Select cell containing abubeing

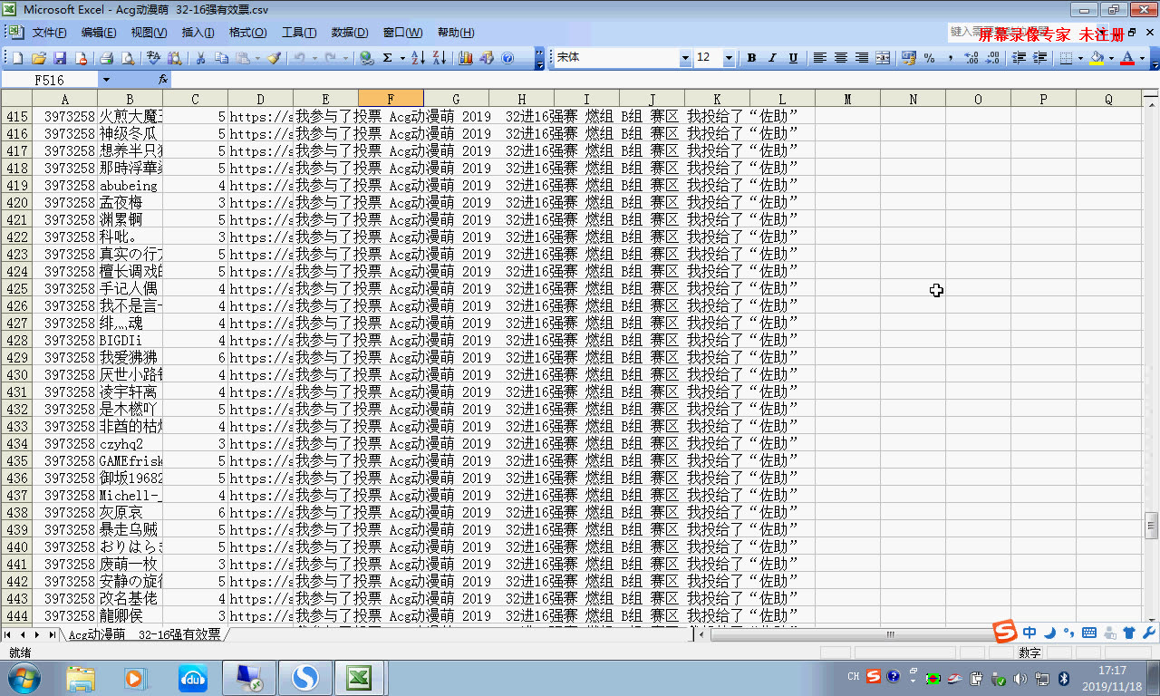pyautogui.click(x=130, y=185)
